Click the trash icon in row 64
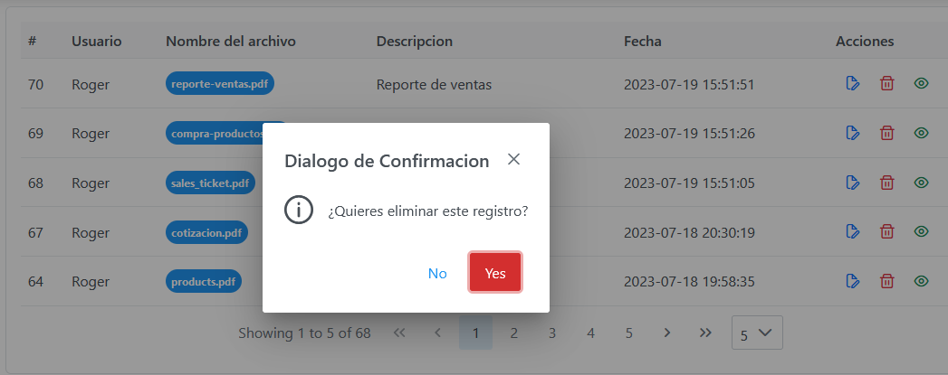 (x=886, y=281)
